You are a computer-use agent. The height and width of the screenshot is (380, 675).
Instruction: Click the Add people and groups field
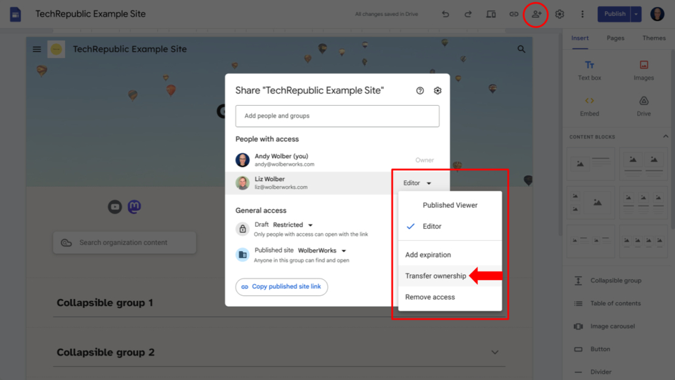(337, 116)
